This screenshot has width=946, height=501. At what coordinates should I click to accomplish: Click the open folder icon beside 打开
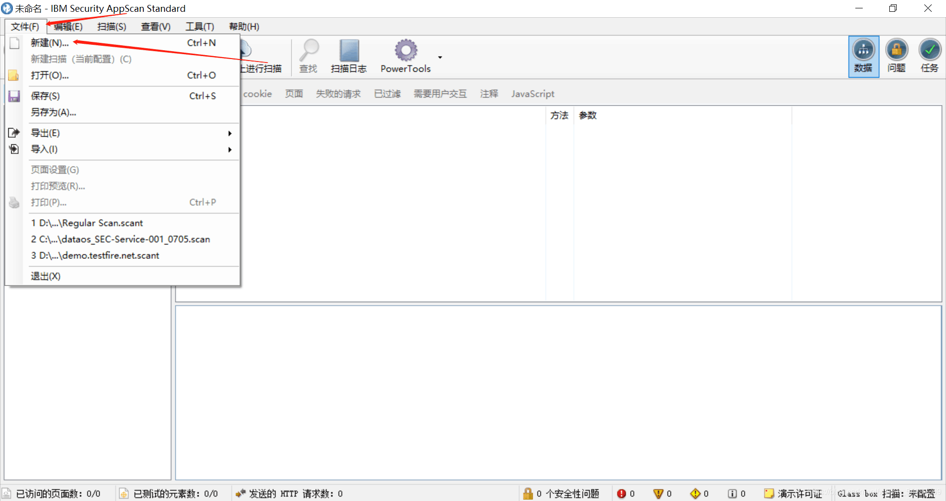pos(13,75)
